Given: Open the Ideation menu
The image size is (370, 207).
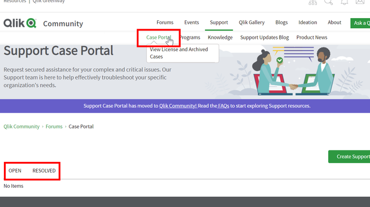Looking at the screenshot, I should point(308,23).
